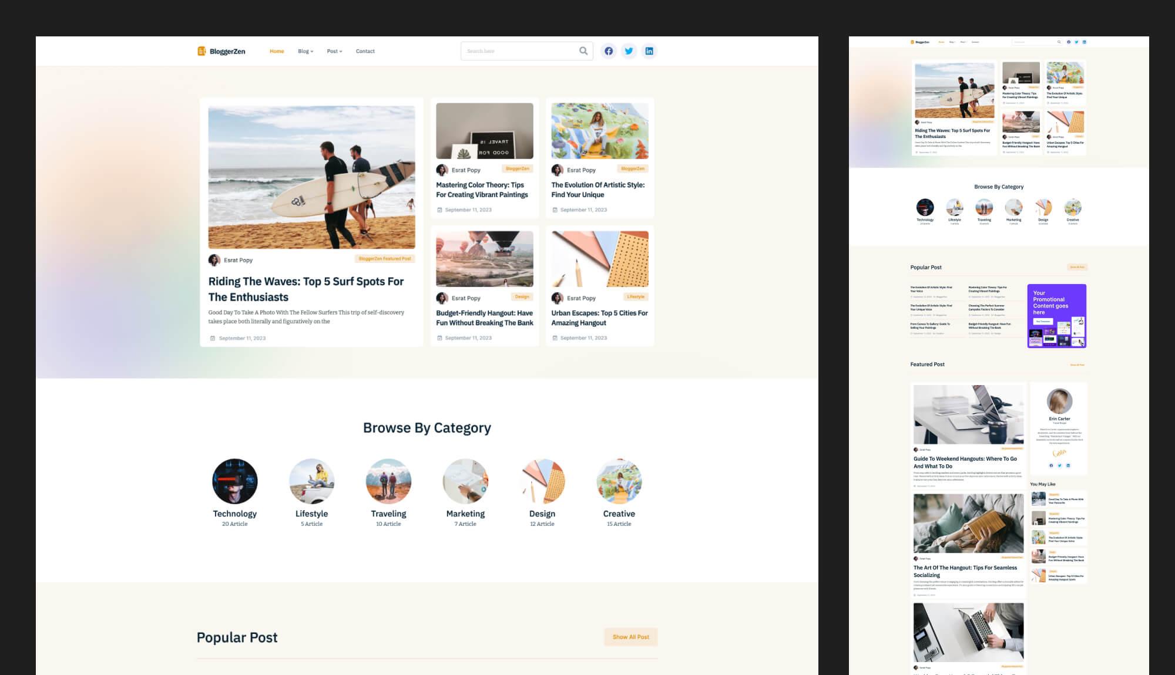1175x675 pixels.
Task: Expand the Post dropdown menu
Action: click(334, 51)
